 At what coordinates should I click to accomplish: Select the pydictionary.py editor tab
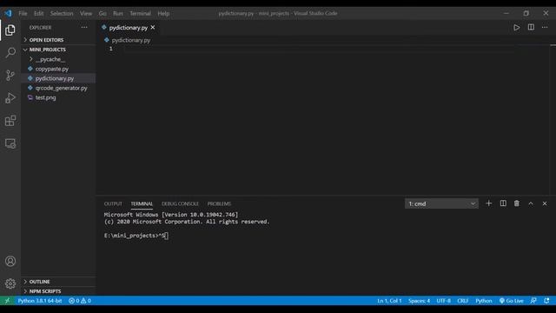[128, 27]
